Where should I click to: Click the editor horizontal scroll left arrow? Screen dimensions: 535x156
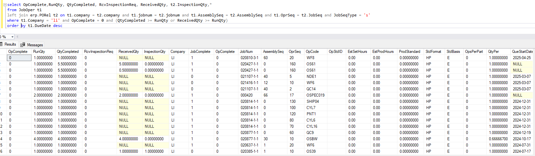17,37
